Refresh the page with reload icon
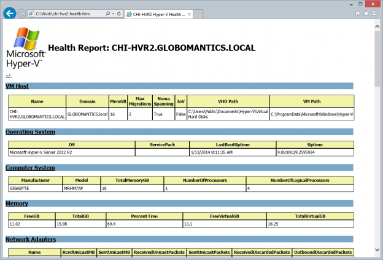383x260 pixels. [119, 14]
